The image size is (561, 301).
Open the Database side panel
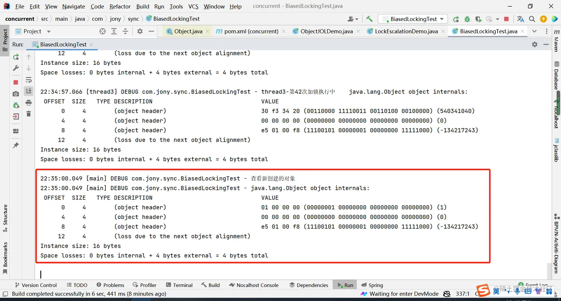coord(556,76)
